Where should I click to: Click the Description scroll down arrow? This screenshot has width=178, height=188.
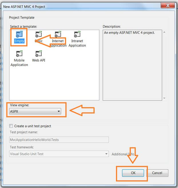coord(164,98)
